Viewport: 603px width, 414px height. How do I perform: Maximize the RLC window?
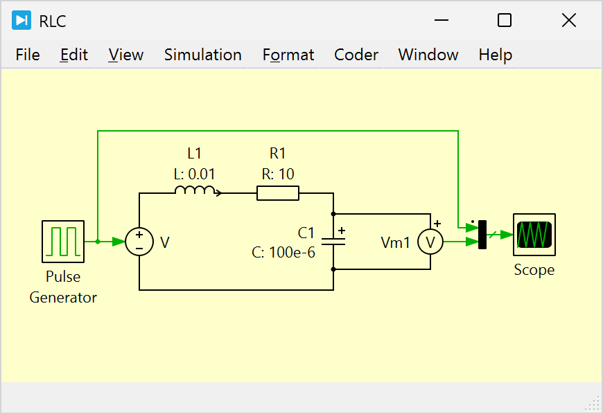(505, 21)
